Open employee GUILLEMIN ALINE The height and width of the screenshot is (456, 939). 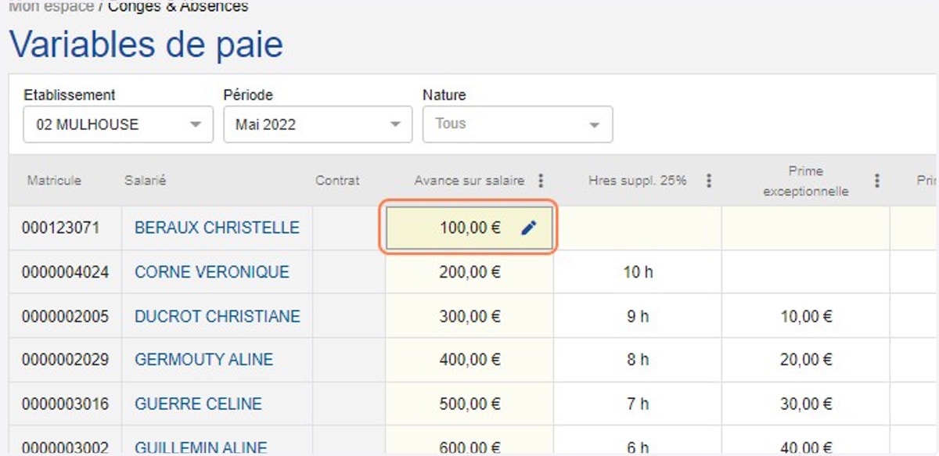pos(201,448)
